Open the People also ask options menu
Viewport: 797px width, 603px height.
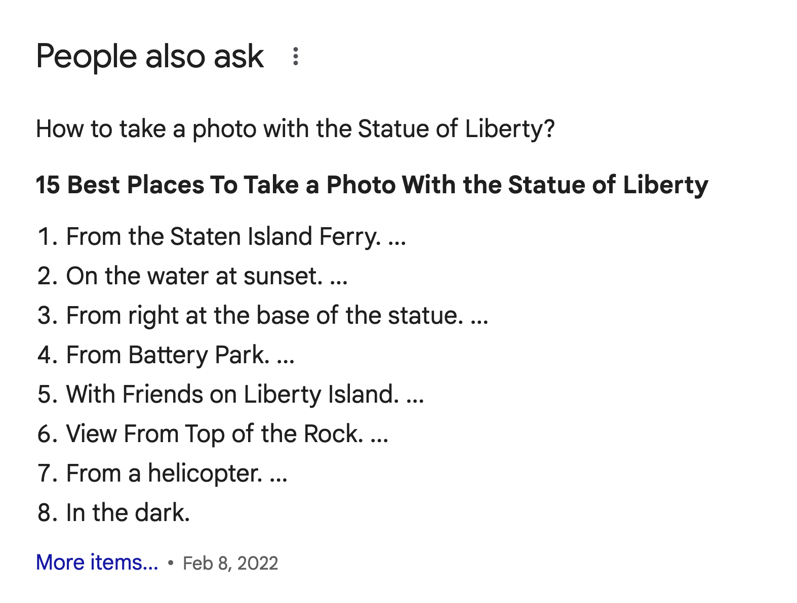(296, 56)
